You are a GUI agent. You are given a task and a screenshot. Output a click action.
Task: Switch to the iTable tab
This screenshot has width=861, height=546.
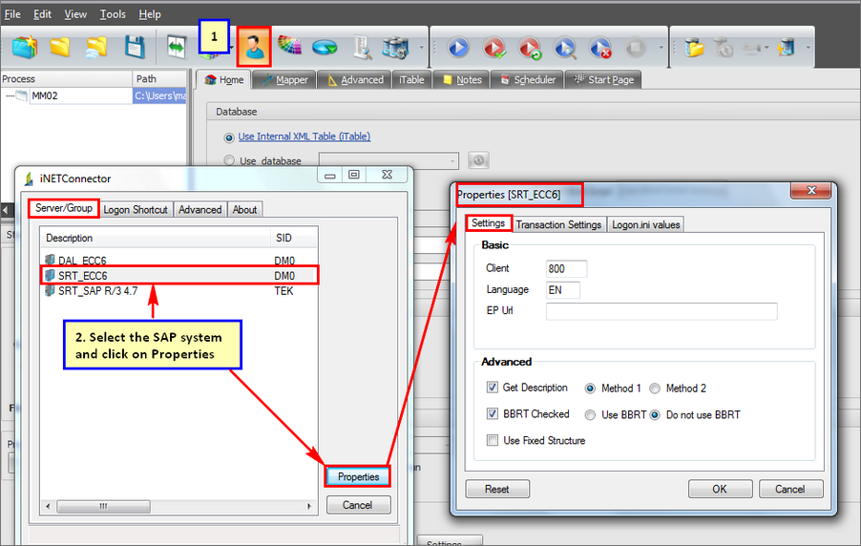[x=411, y=79]
